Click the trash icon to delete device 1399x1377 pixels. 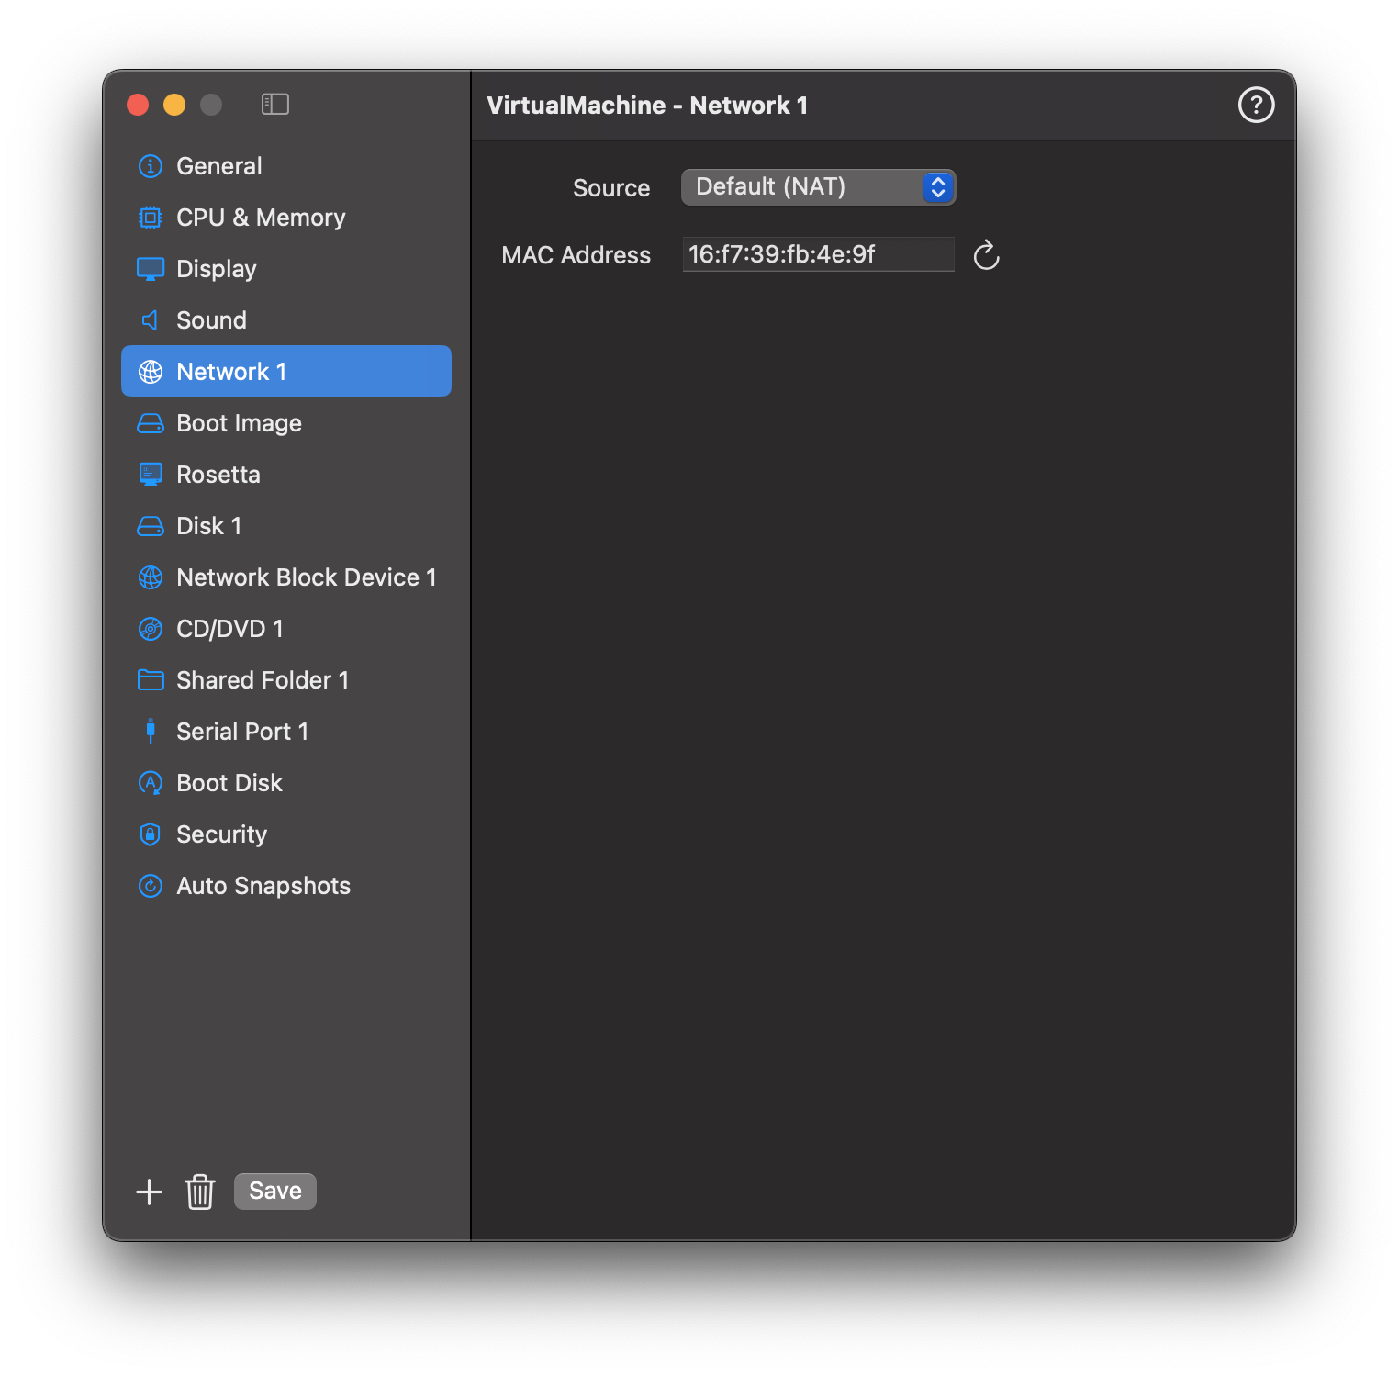point(200,1192)
